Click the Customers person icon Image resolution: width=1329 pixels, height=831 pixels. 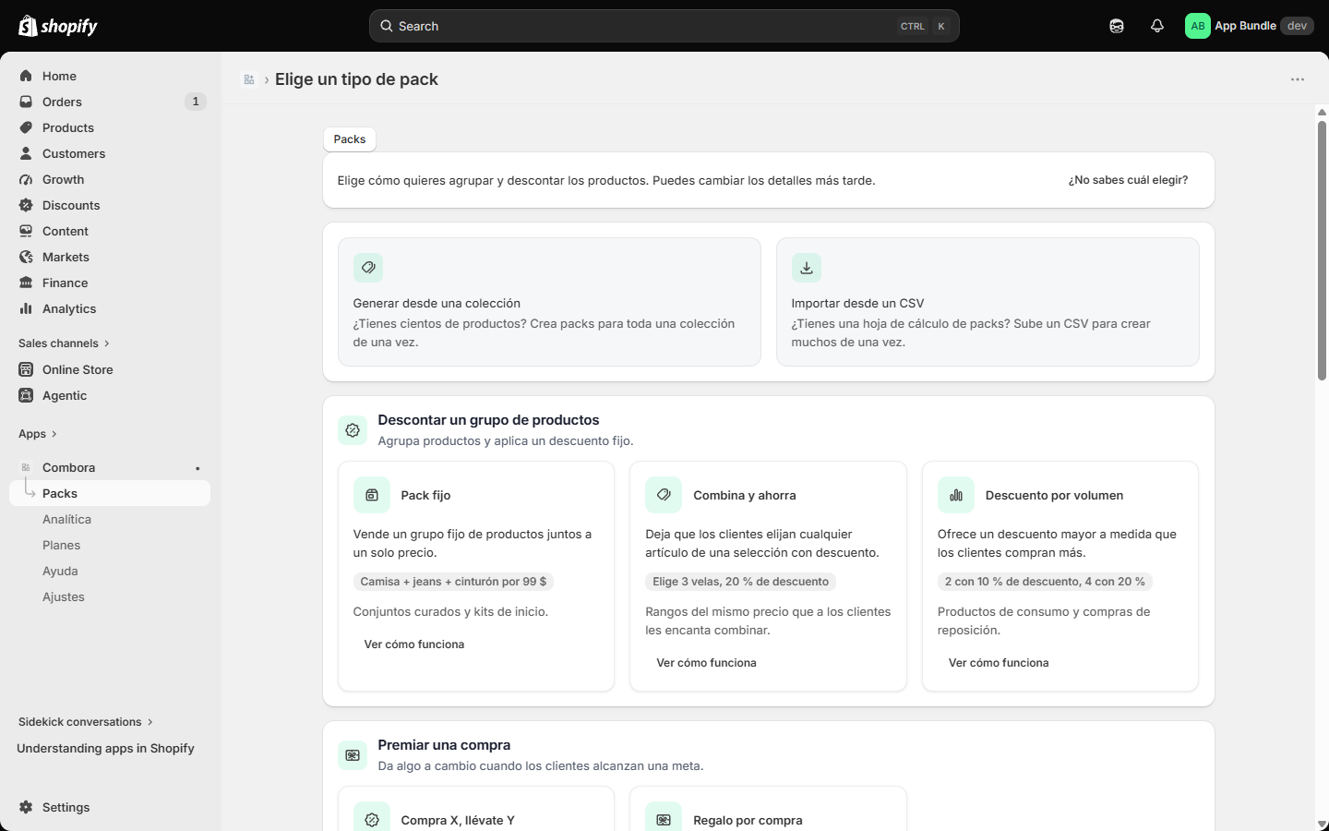coord(26,153)
